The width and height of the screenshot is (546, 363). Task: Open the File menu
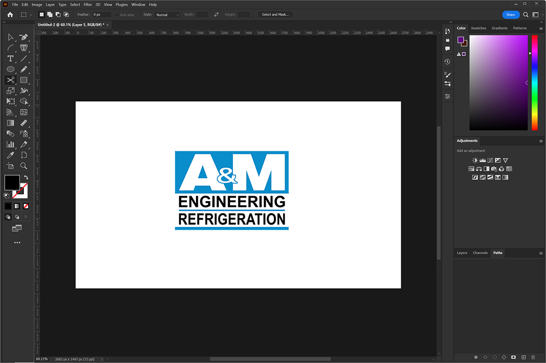15,4
